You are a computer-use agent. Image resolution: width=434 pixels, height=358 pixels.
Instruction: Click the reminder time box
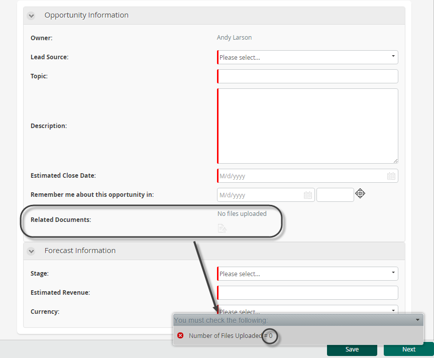[335, 195]
